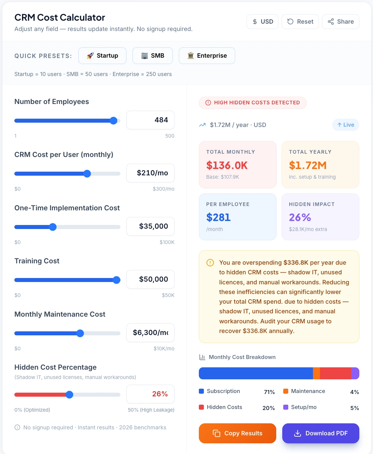This screenshot has height=454, width=373.
Task: Click the HIGH HIDDEN COSTS DETECTED badge
Action: point(253,103)
